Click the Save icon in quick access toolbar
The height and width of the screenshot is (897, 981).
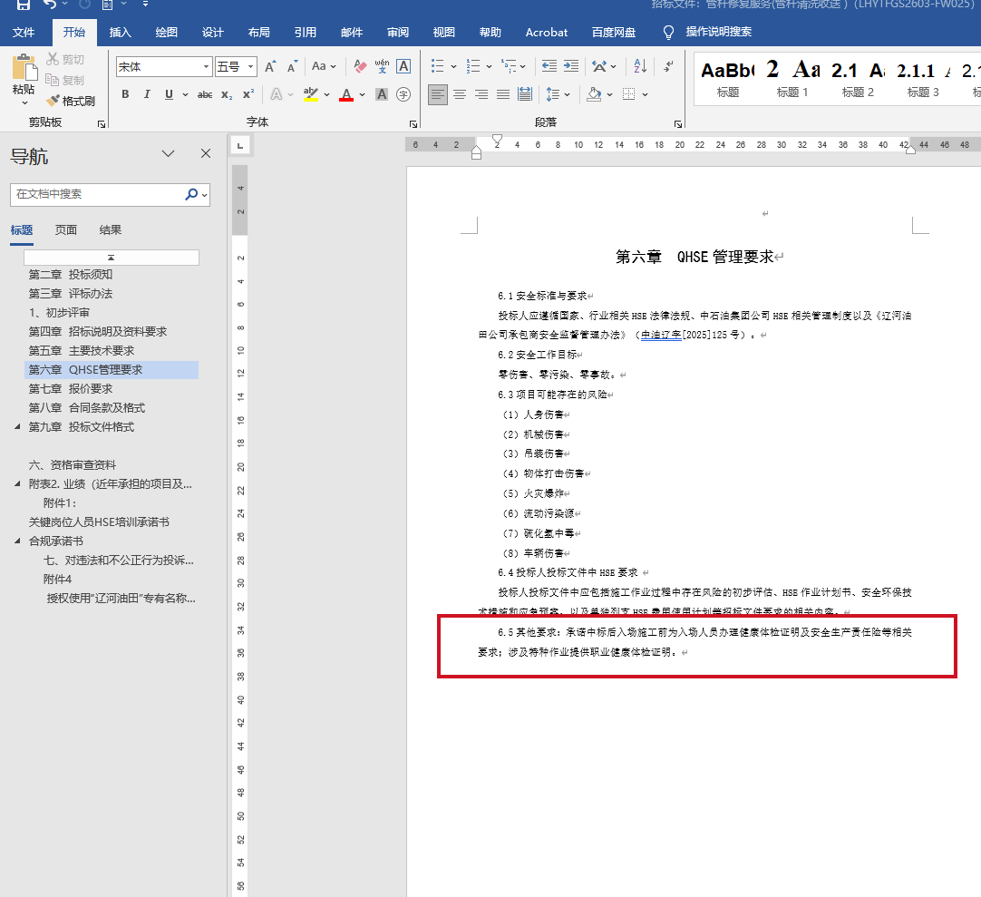coord(24,5)
